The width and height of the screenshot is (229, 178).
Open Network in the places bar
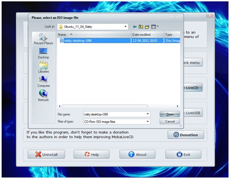pos(43,96)
